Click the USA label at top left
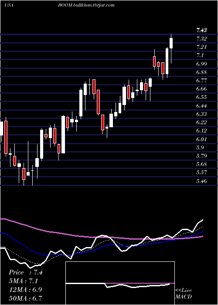218x305 pixels. click(9, 5)
